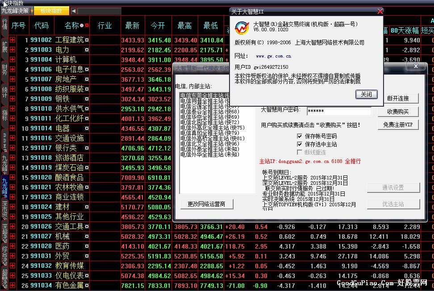Screen dimensions: 434x291
Task: Click the 优选主站 button
Action: (x=393, y=204)
